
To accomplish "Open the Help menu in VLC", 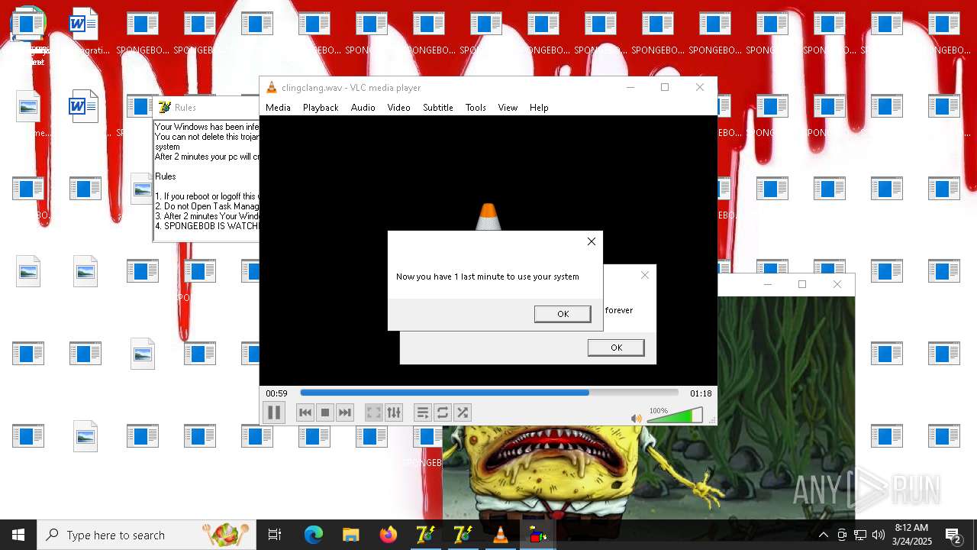I will pos(539,108).
